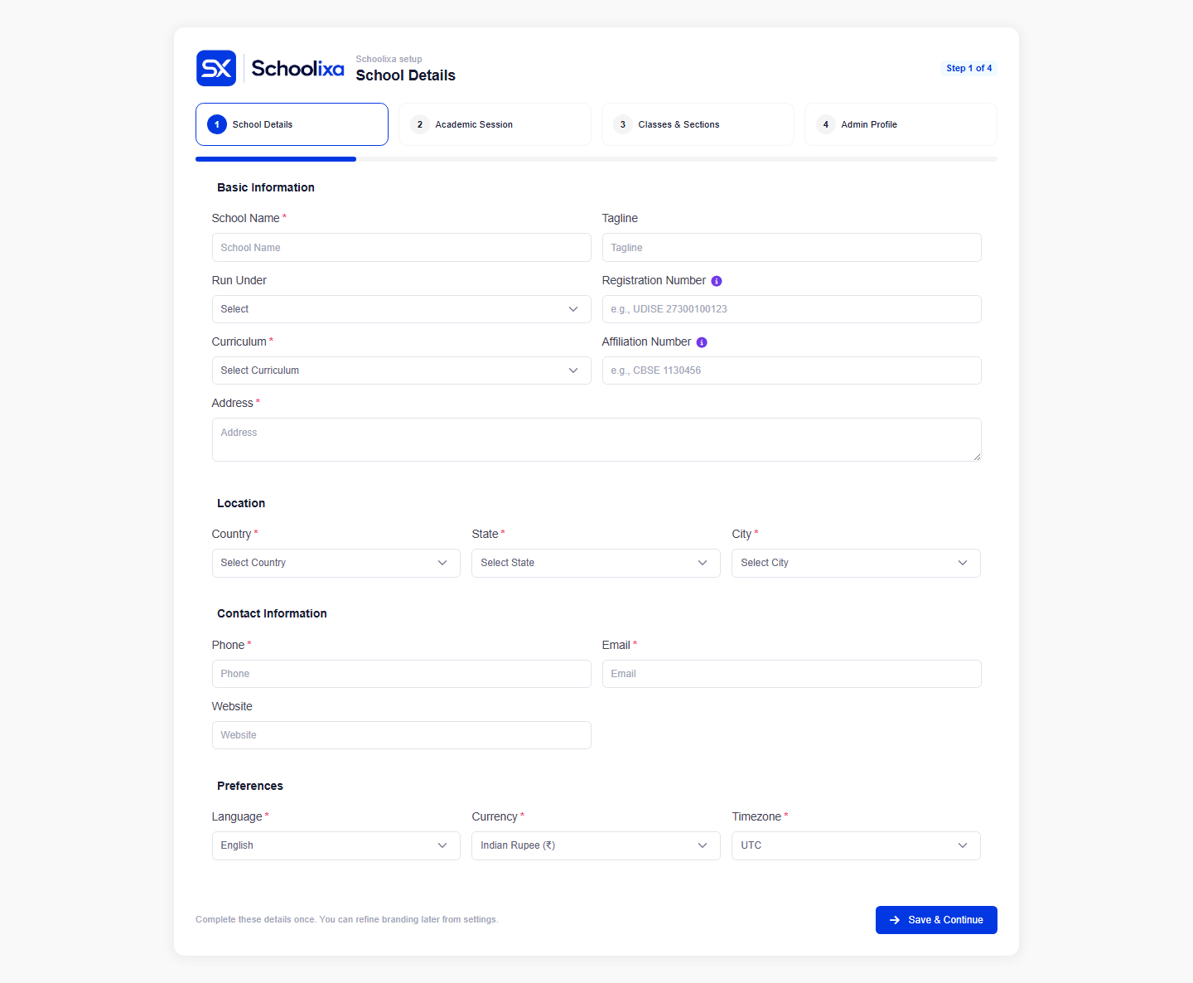Focus the Affiliation Number field
Viewport: 1193px width, 983px height.
792,370
